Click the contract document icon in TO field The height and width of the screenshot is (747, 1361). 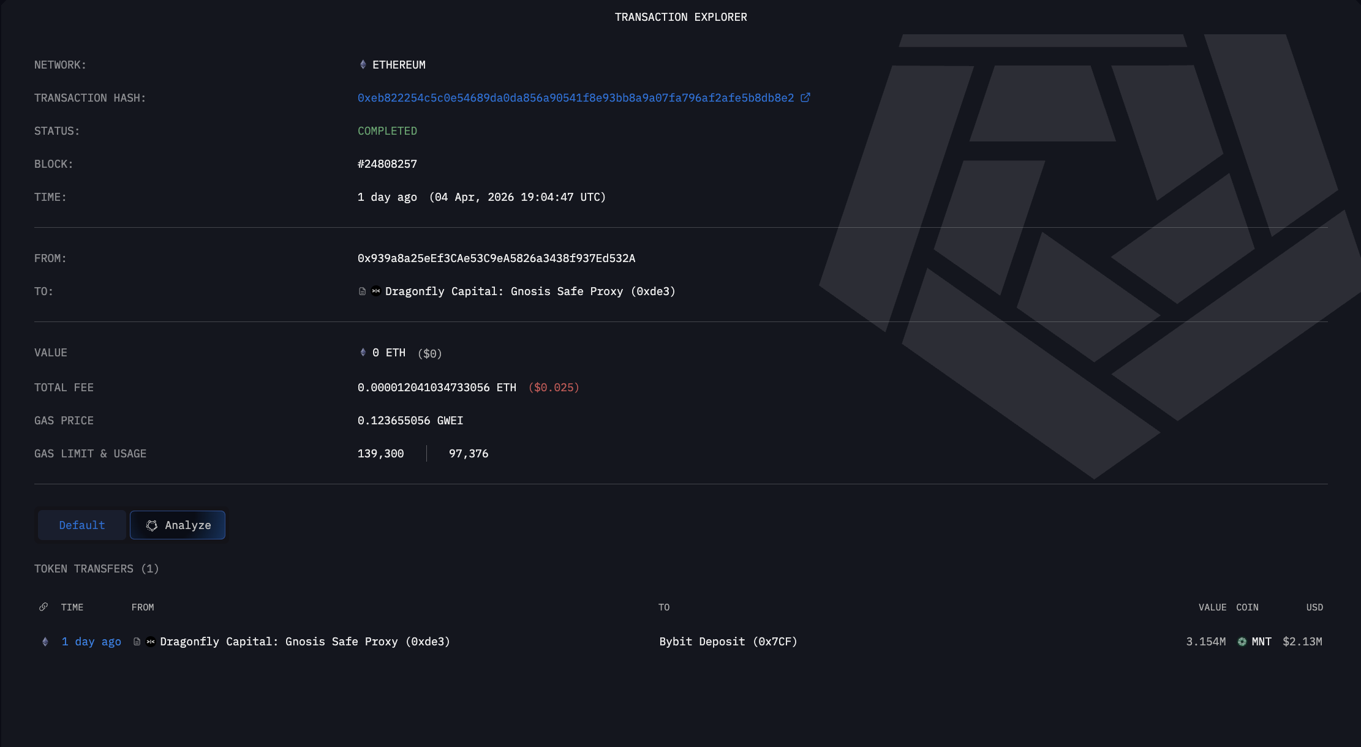[x=362, y=291]
